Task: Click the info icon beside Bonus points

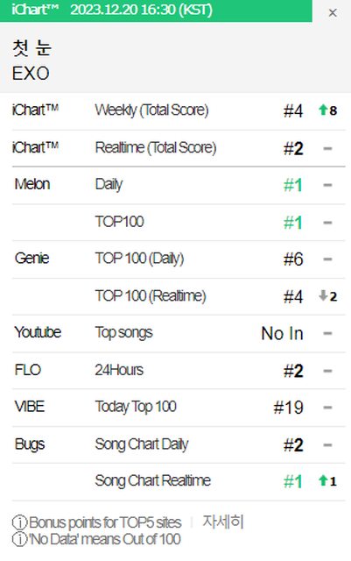Action: click(19, 522)
